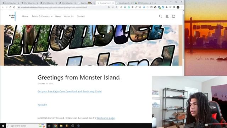The width and height of the screenshot is (227, 128).
Task: Open Chrome from the taskbar
Action: coord(55,126)
